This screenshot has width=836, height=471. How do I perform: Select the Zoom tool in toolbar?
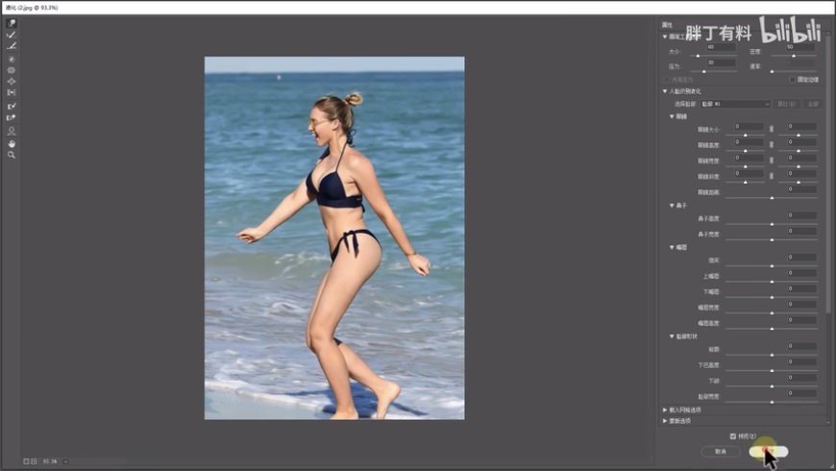point(12,155)
